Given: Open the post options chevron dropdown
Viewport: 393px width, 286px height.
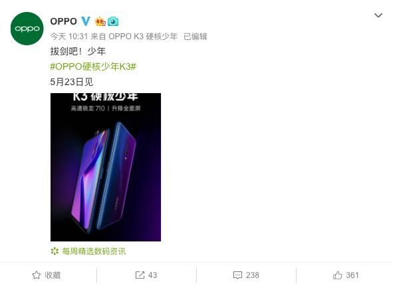Looking at the screenshot, I should point(378,15).
